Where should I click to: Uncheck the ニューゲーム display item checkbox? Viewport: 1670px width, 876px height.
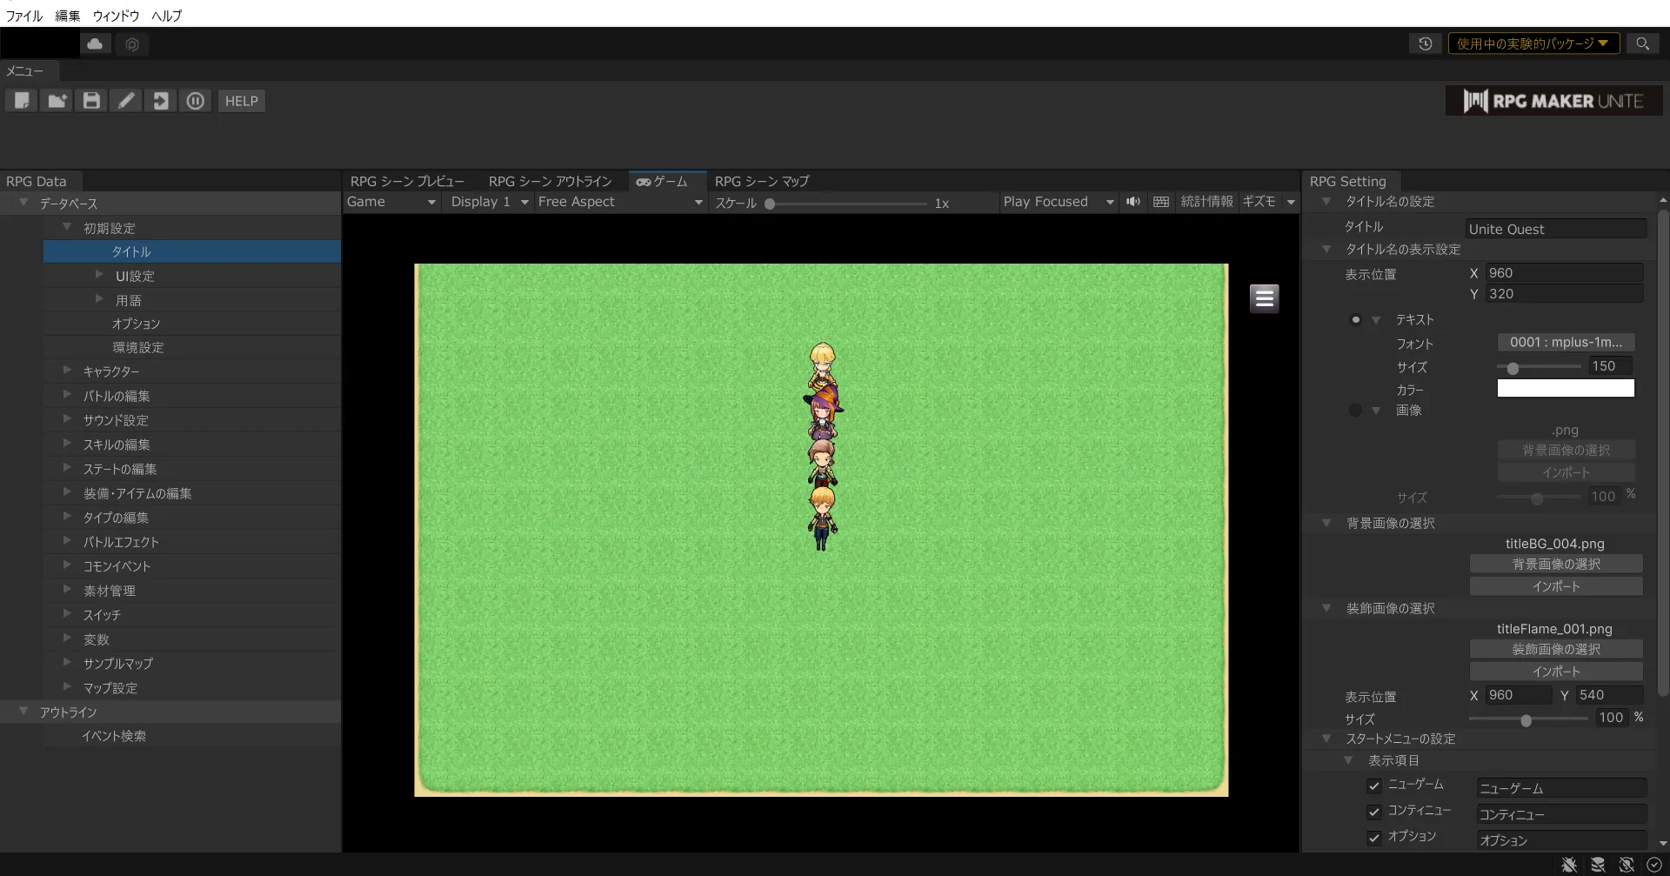pos(1374,786)
